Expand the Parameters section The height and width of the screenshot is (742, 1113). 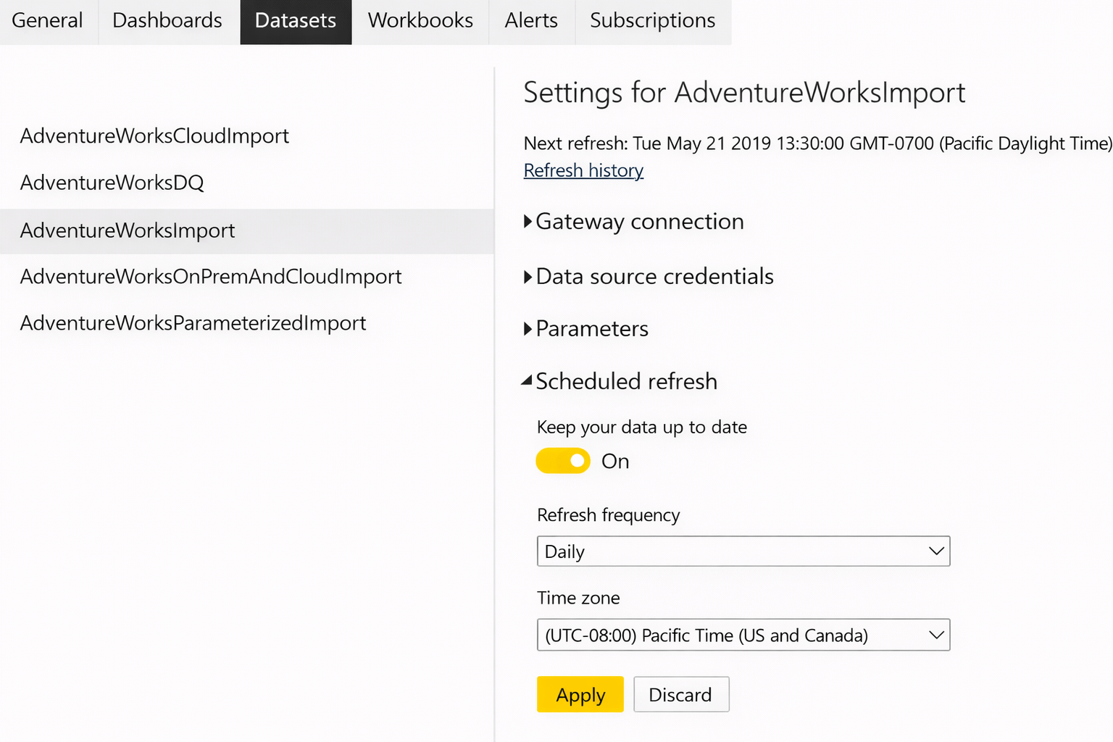point(586,329)
